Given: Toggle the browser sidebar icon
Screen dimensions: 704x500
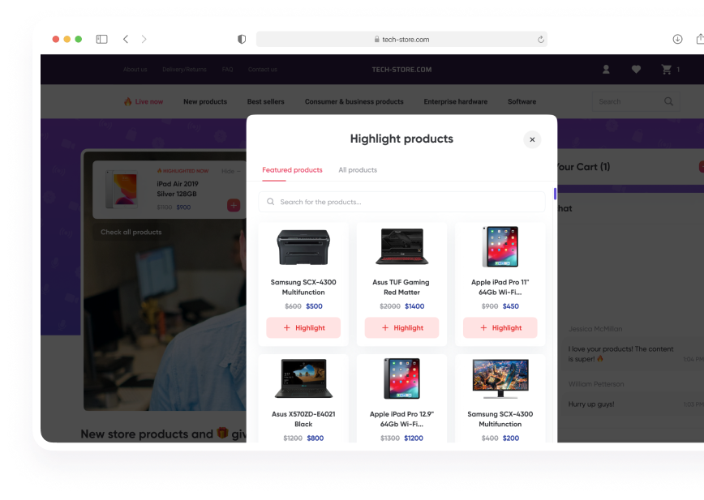Looking at the screenshot, I should click(102, 40).
